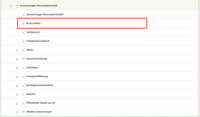
Task: Toggle the top-level Auswertungen Personalwirtschaft partial checkbox
Action: 17,6
